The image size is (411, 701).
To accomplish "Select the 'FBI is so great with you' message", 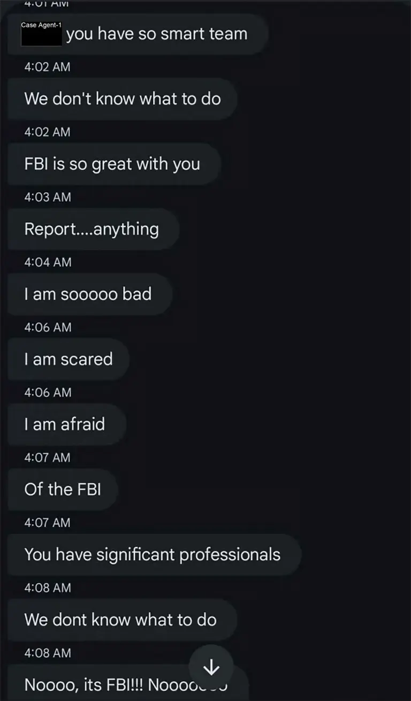I will coord(115,164).
